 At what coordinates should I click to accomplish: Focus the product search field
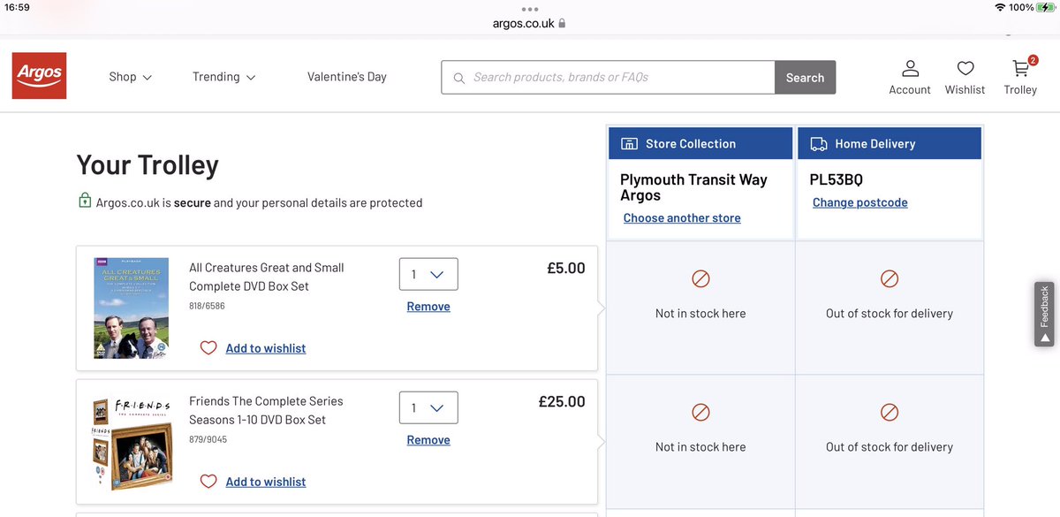pos(618,77)
